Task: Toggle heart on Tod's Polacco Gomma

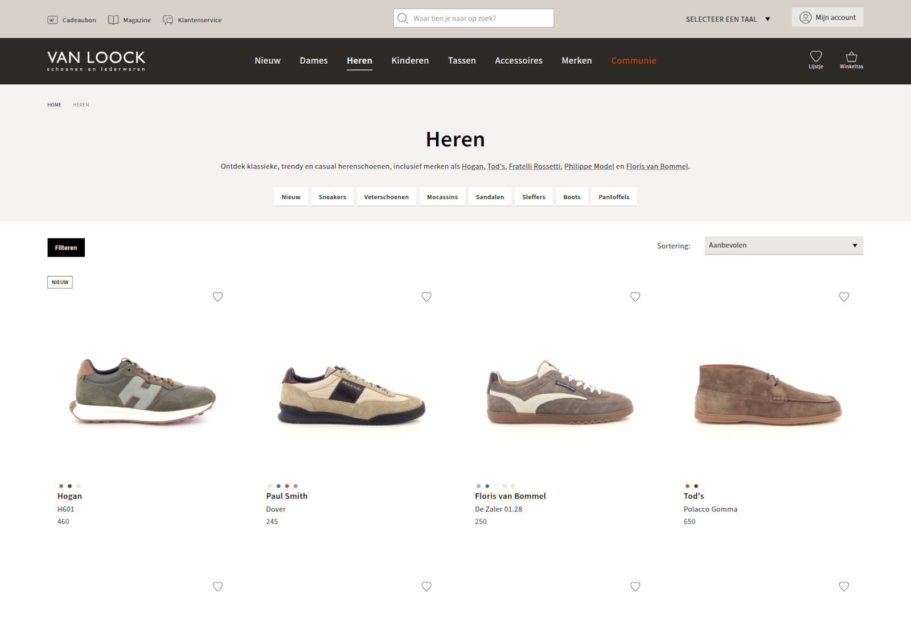Action: [x=844, y=296]
